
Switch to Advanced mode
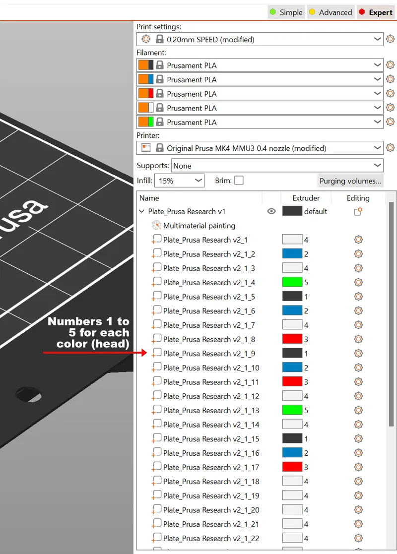(x=330, y=12)
